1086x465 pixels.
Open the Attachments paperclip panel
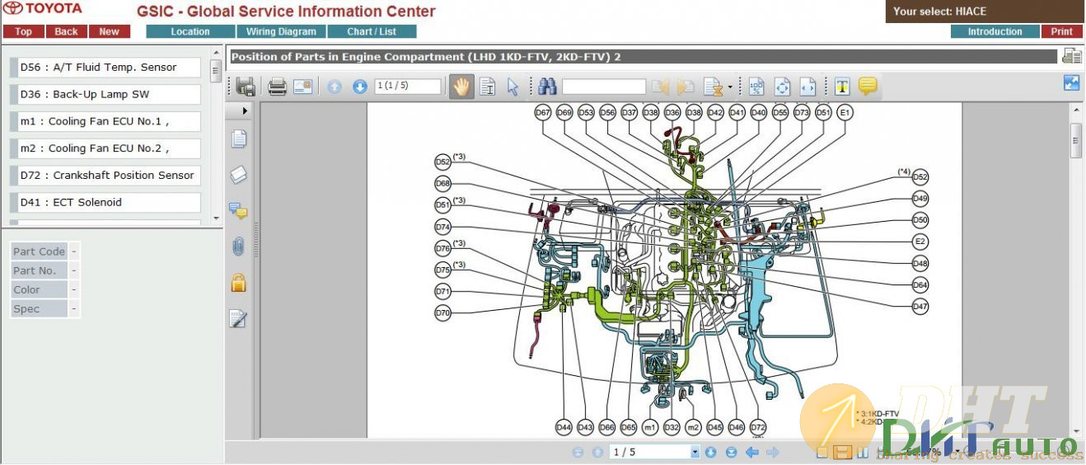[x=238, y=246]
